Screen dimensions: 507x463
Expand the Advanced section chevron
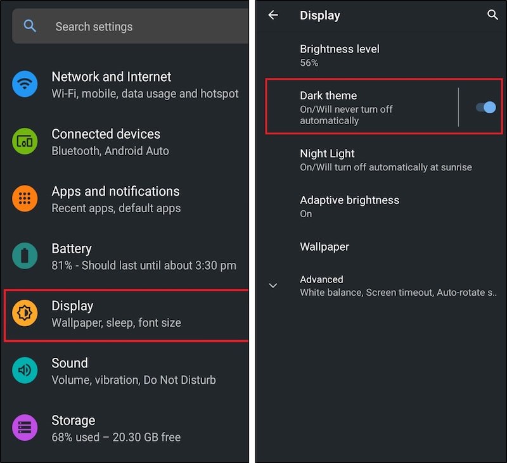click(273, 286)
